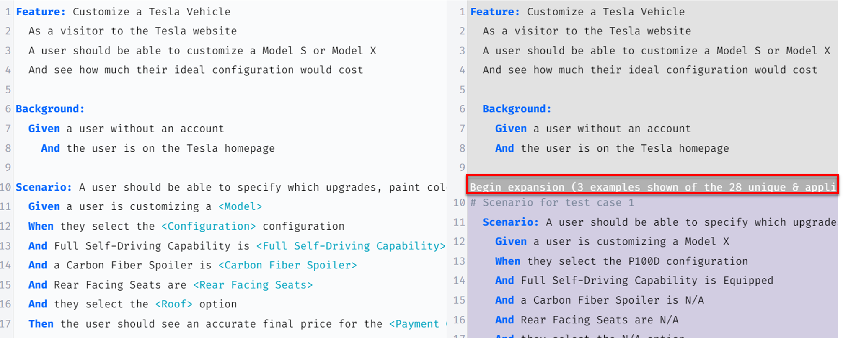Click 'P100D configuration' text in right pane
This screenshot has width=843, height=338.
click(688, 261)
